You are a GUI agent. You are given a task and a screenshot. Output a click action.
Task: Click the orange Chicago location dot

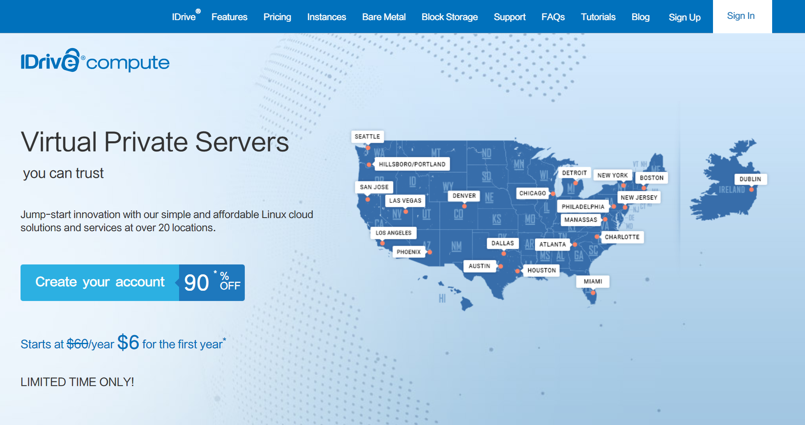click(553, 194)
